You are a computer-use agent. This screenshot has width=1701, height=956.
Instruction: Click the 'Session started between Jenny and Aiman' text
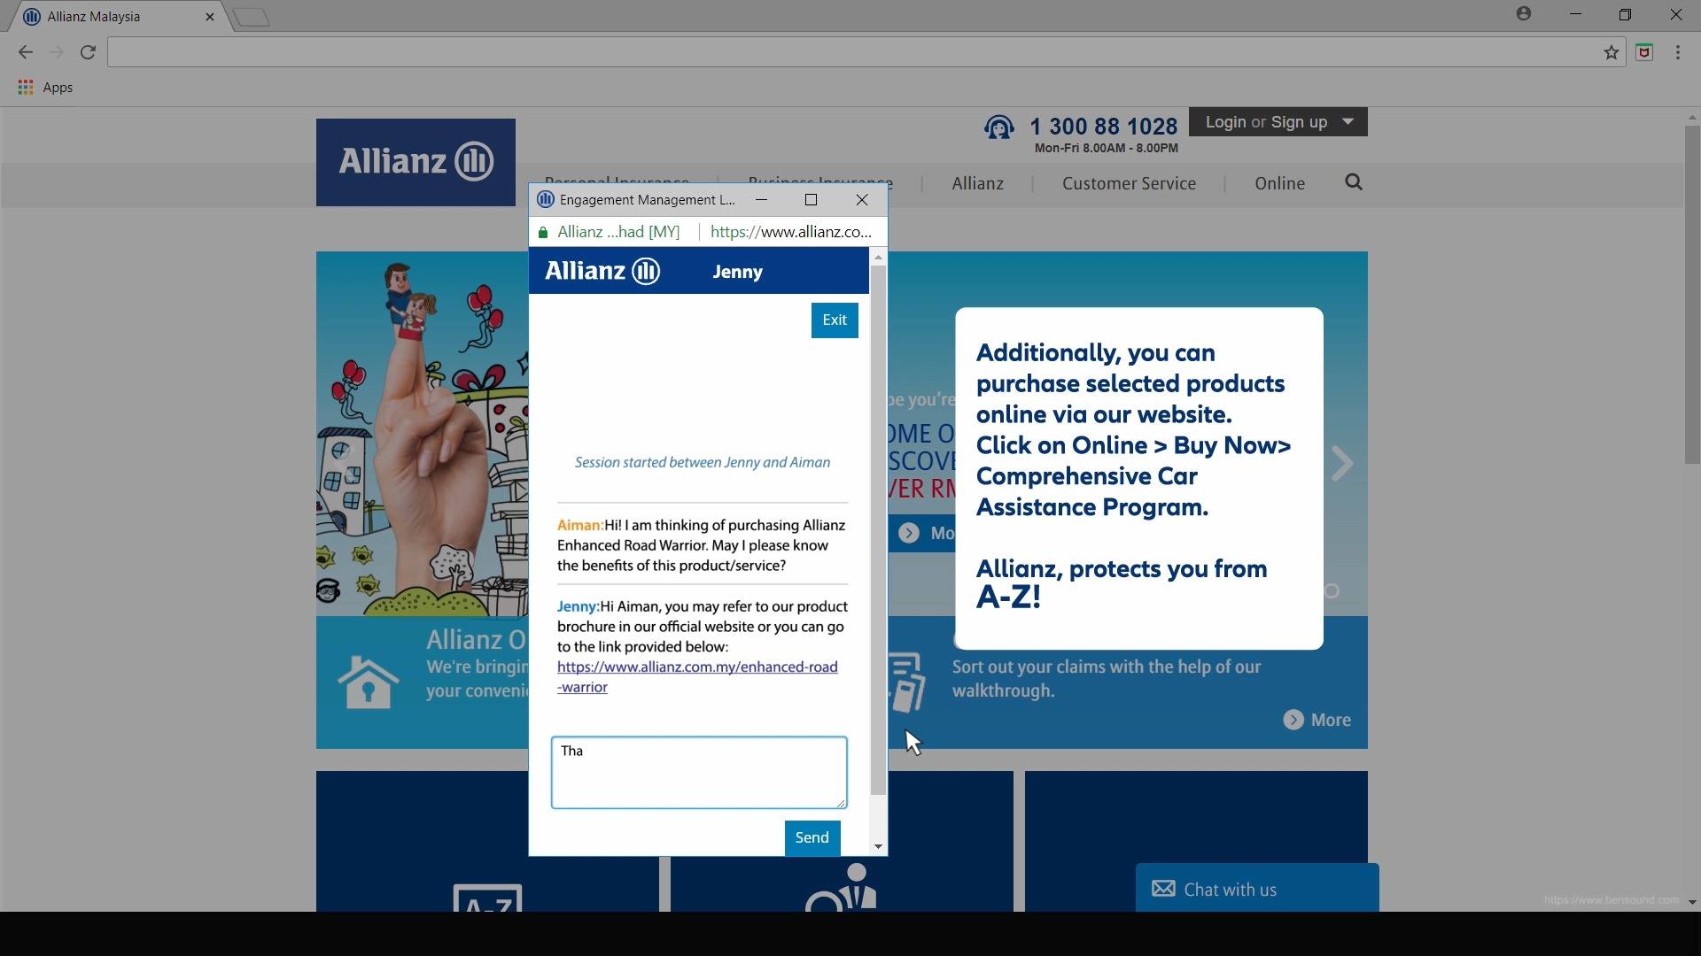coord(703,462)
